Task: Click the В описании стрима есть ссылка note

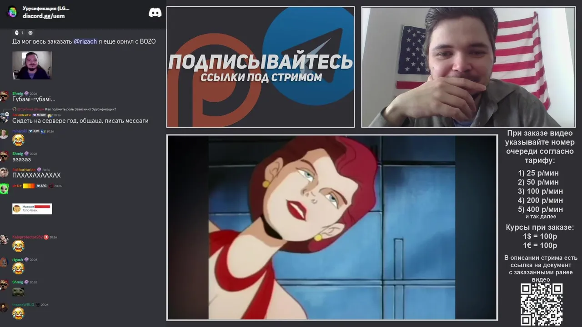Action: [541, 268]
